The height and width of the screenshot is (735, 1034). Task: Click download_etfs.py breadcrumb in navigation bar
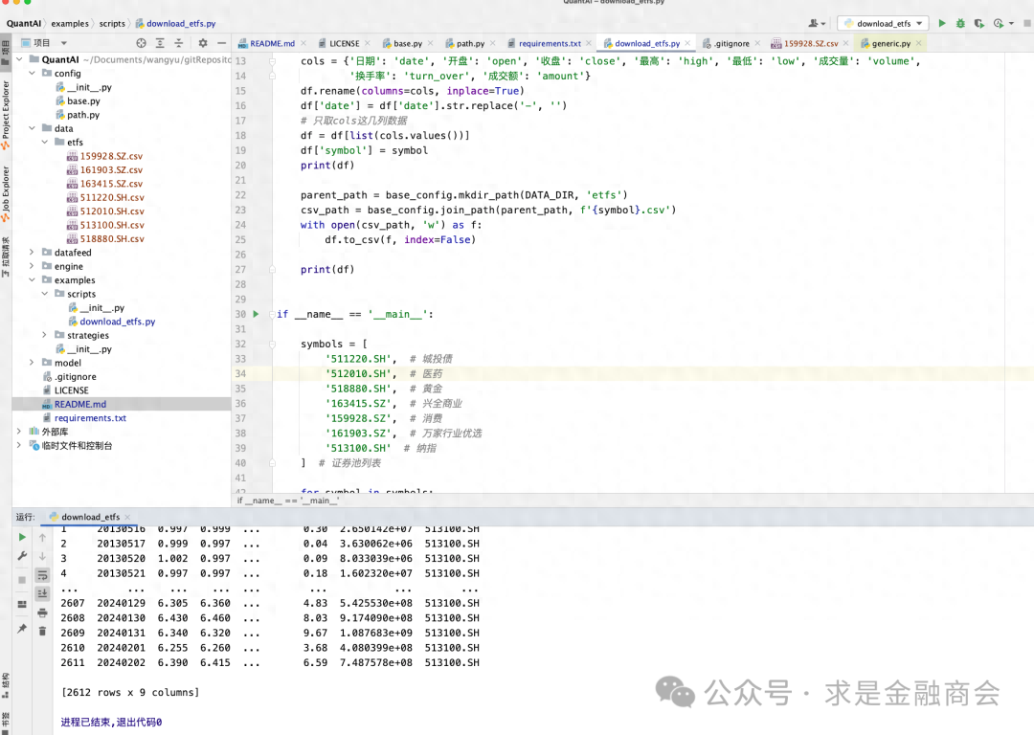[x=175, y=23]
